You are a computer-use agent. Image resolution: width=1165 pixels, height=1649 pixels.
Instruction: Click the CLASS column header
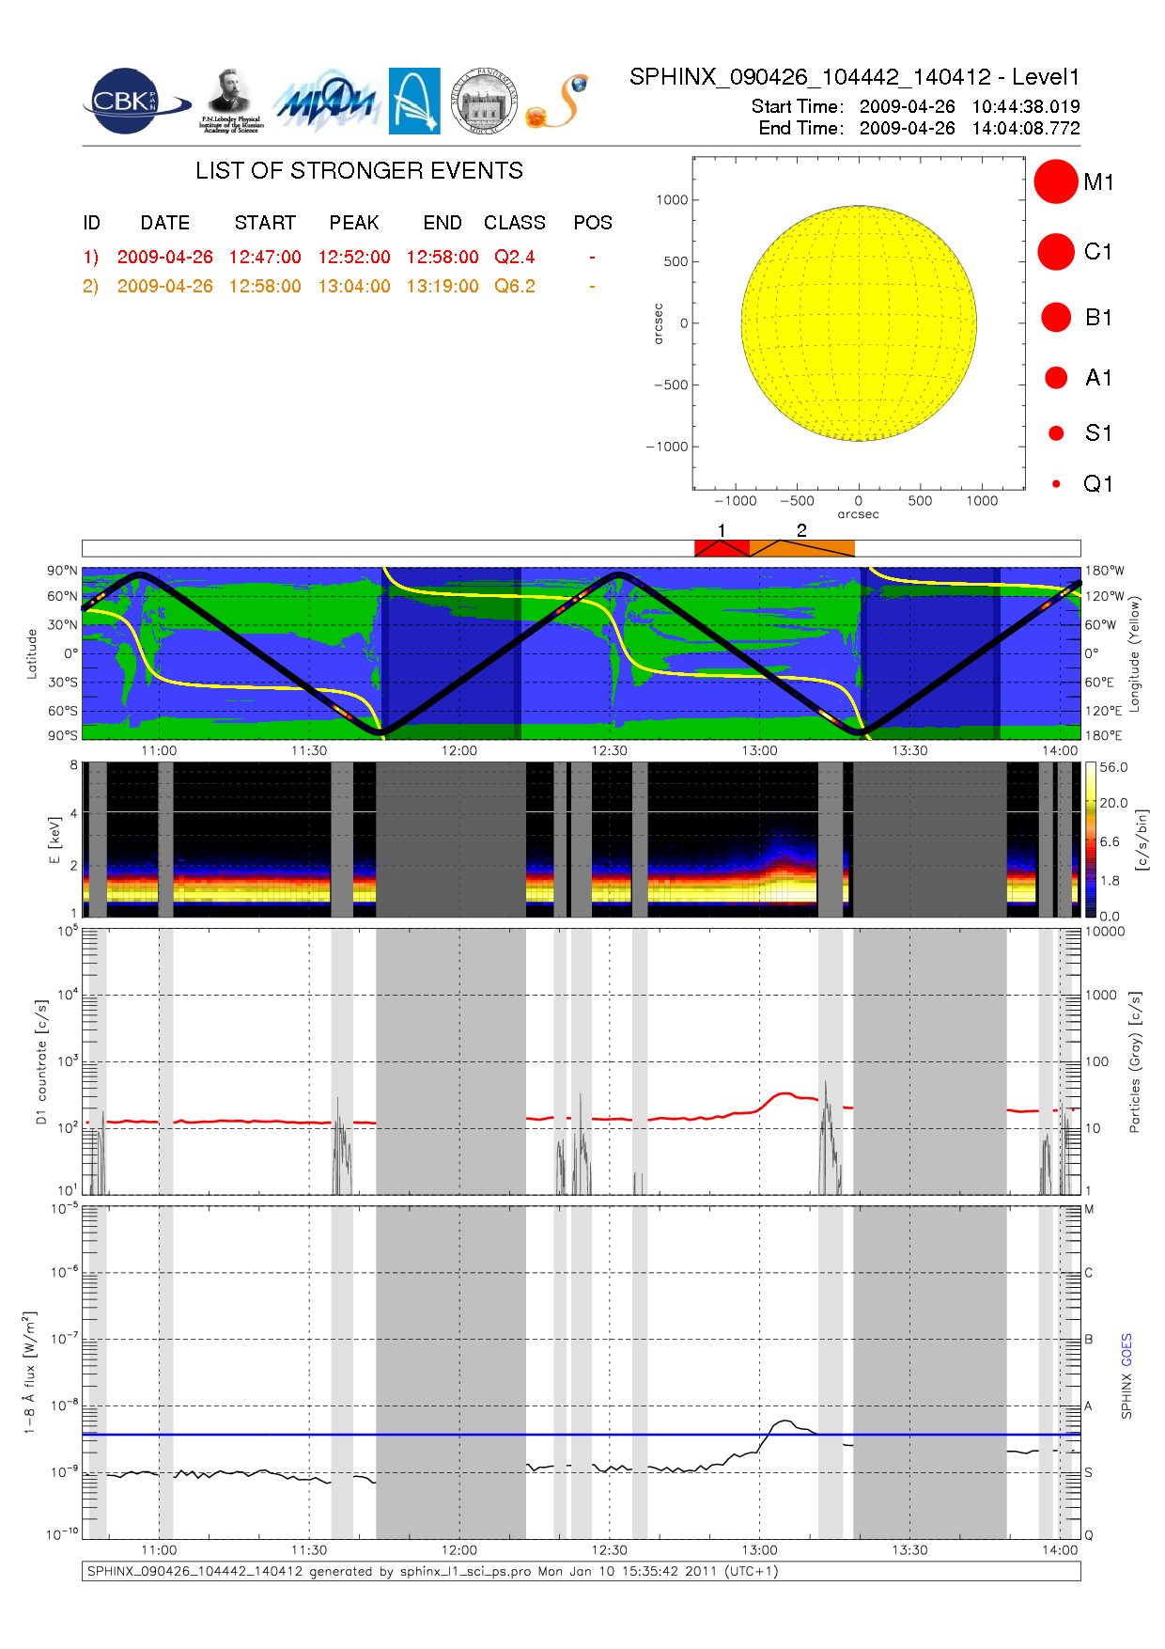(515, 223)
